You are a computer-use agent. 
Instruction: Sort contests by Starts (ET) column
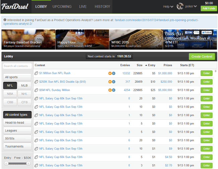point(187,65)
